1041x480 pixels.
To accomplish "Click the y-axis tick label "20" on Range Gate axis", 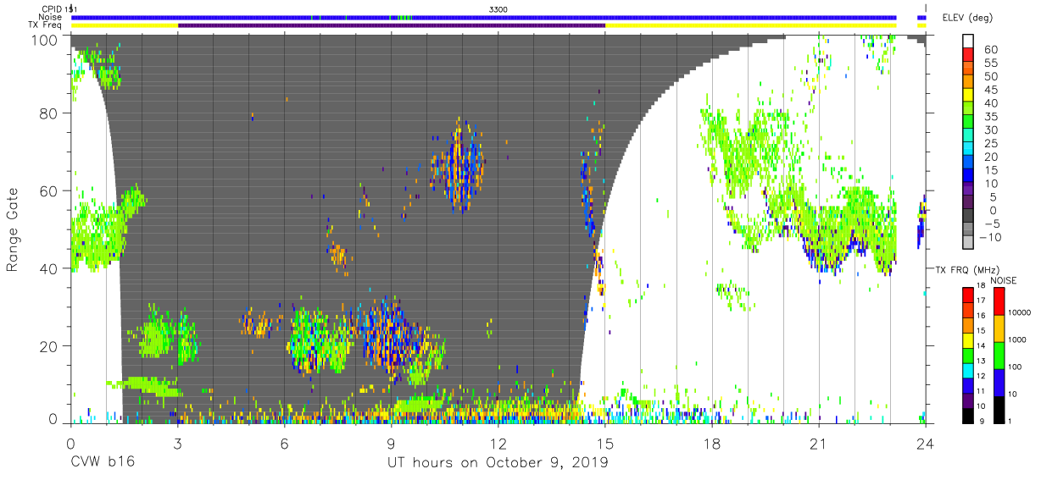I will point(49,346).
